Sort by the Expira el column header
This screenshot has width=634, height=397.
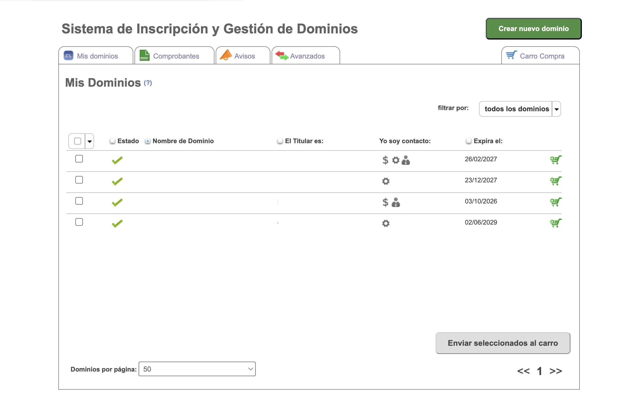pyautogui.click(x=488, y=141)
